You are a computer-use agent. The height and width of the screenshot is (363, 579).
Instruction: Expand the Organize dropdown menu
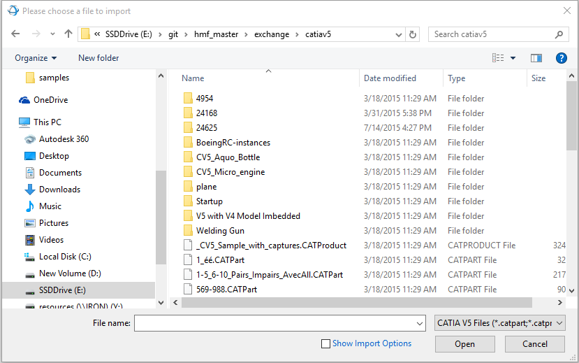tap(36, 58)
